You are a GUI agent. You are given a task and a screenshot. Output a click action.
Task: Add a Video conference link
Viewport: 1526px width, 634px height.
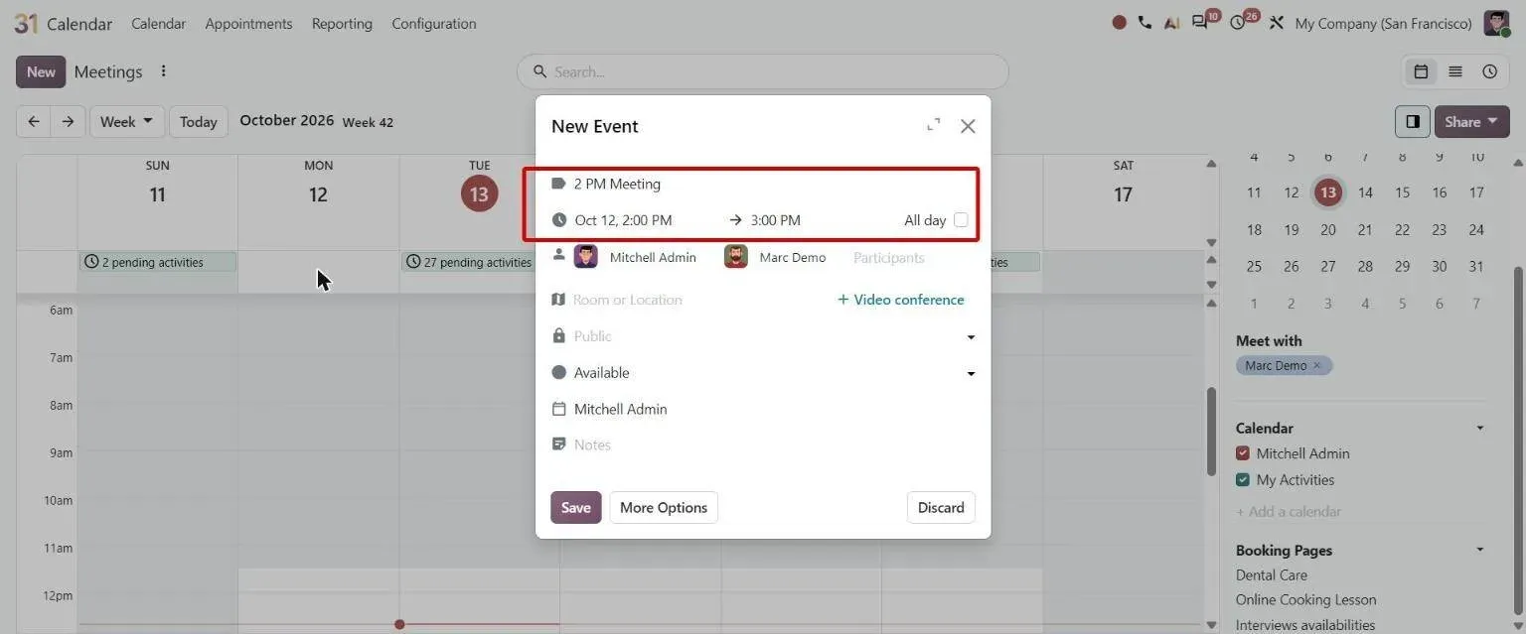coord(900,300)
